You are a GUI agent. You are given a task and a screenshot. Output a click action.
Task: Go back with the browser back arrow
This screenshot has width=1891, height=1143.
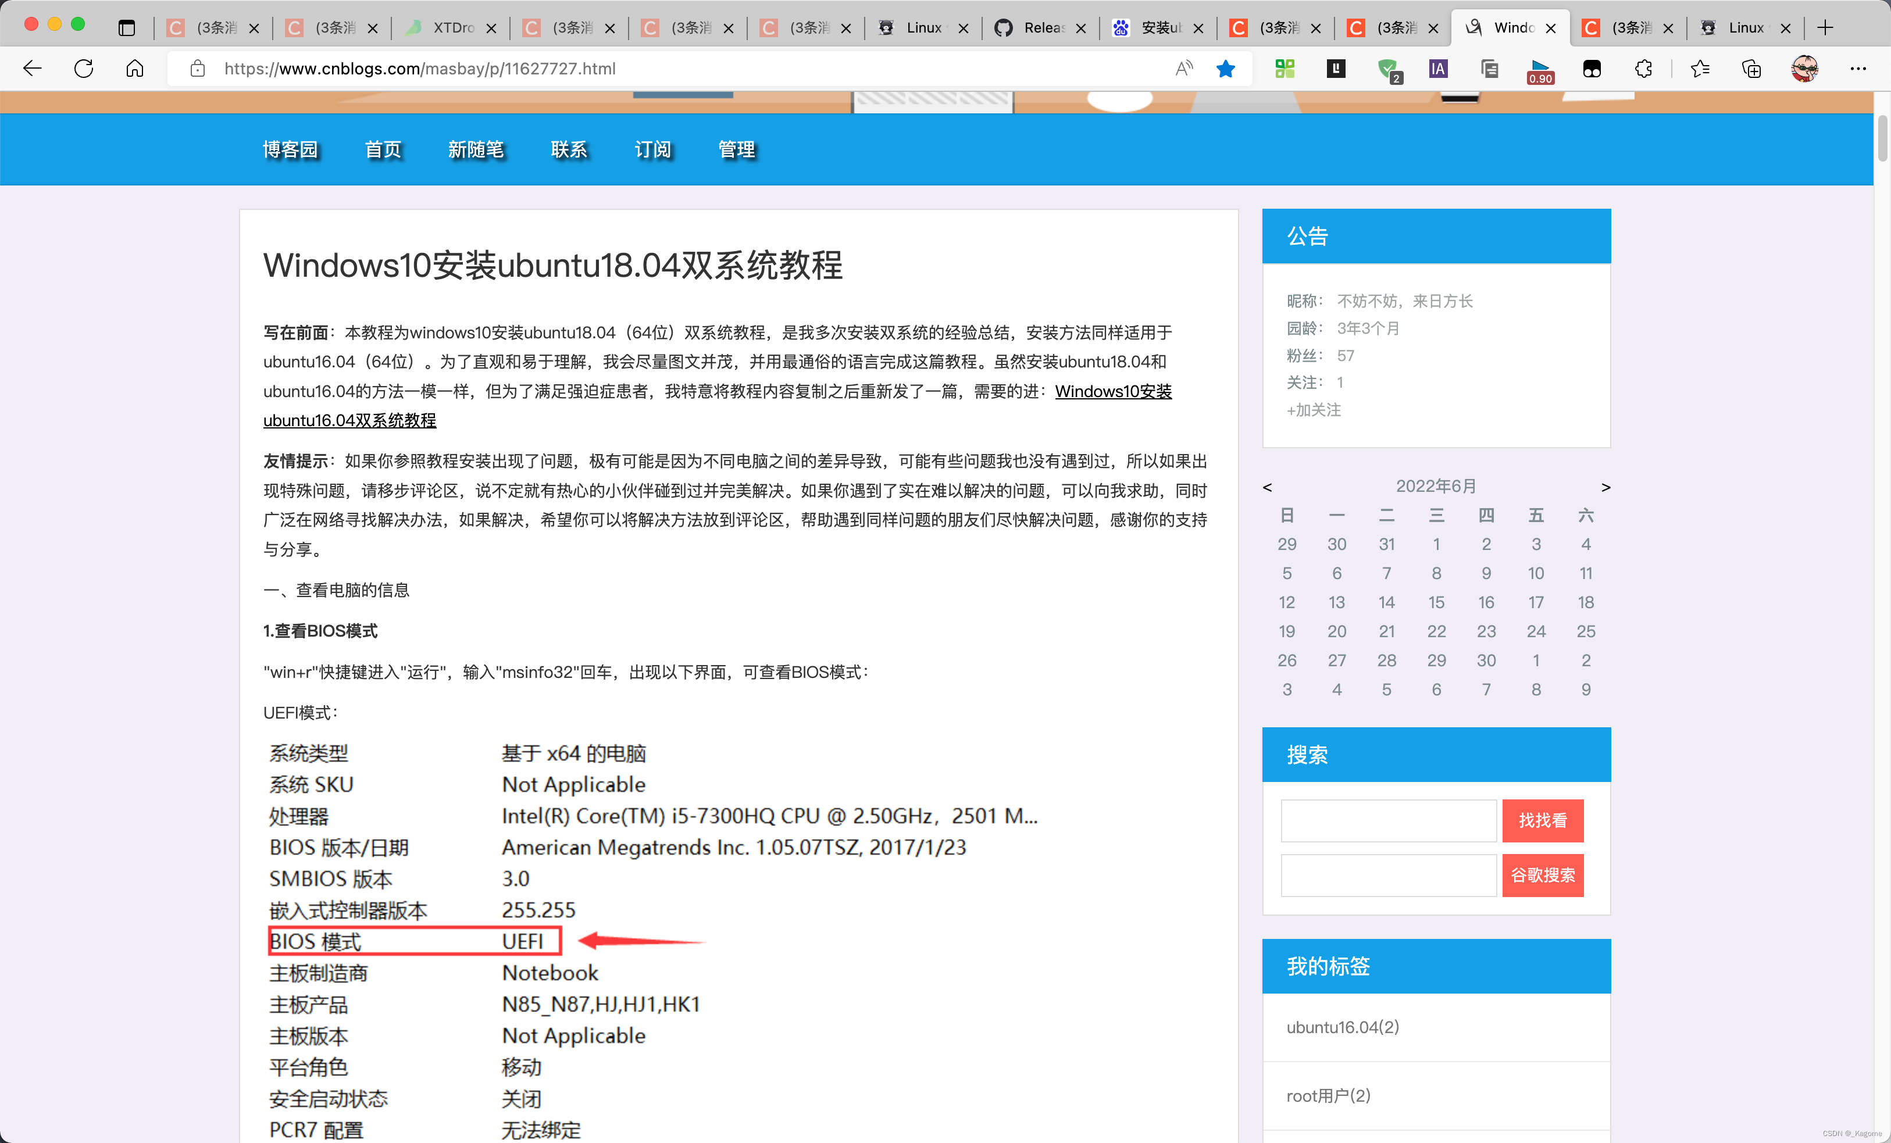tap(32, 69)
